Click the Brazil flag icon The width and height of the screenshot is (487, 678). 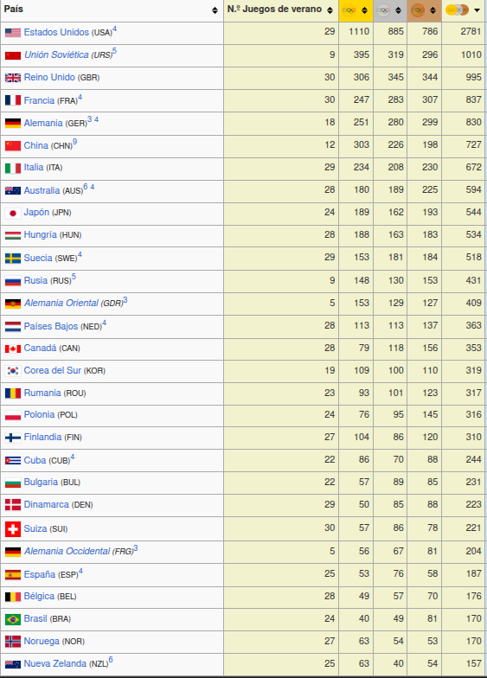point(13,619)
